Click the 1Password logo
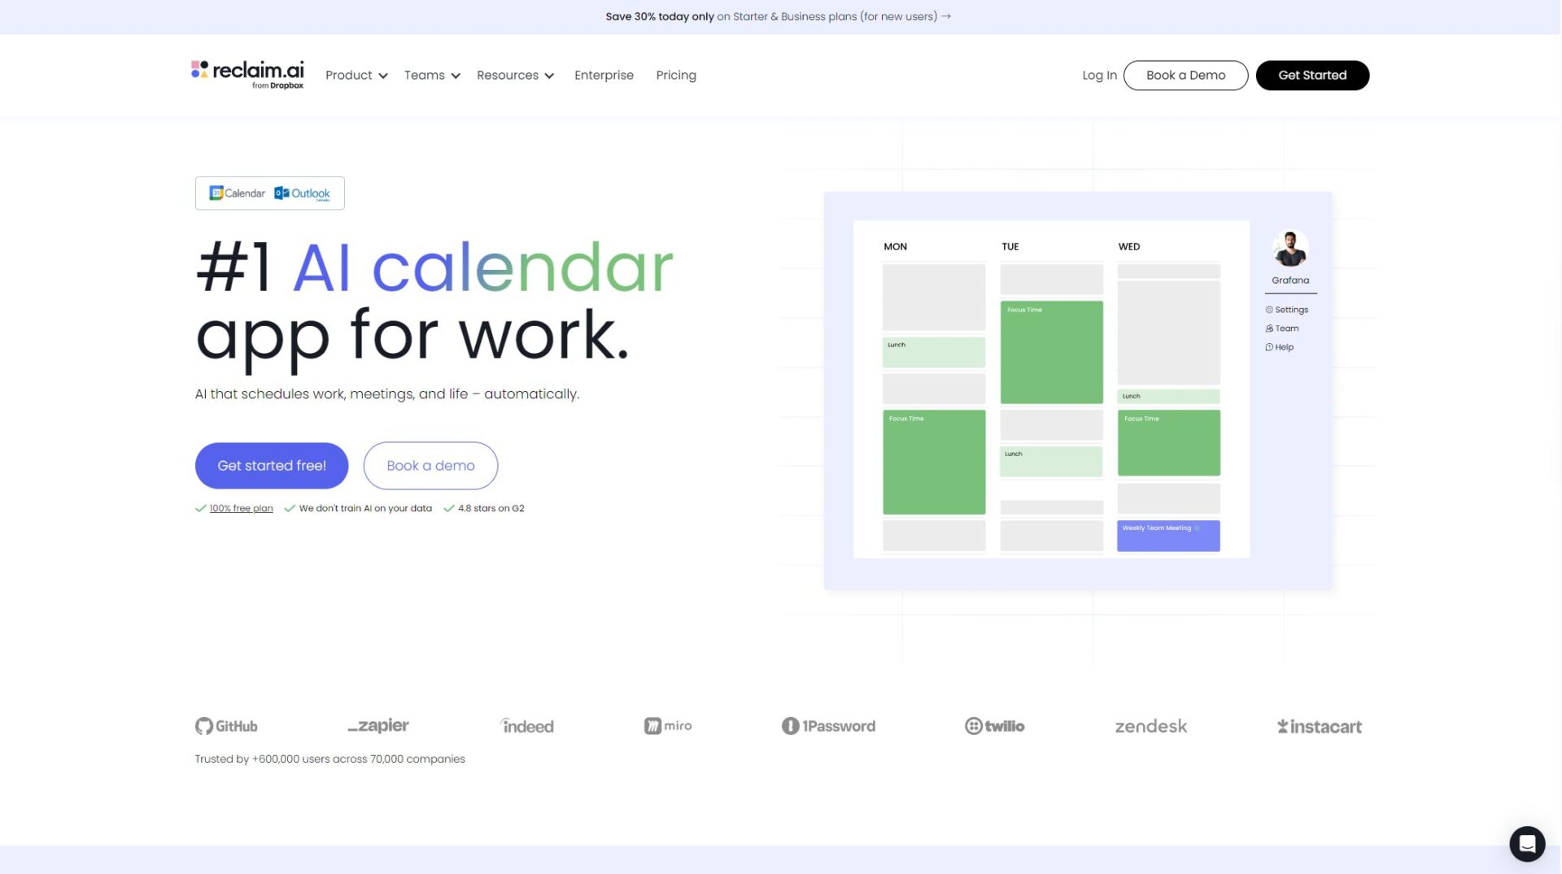 828,726
